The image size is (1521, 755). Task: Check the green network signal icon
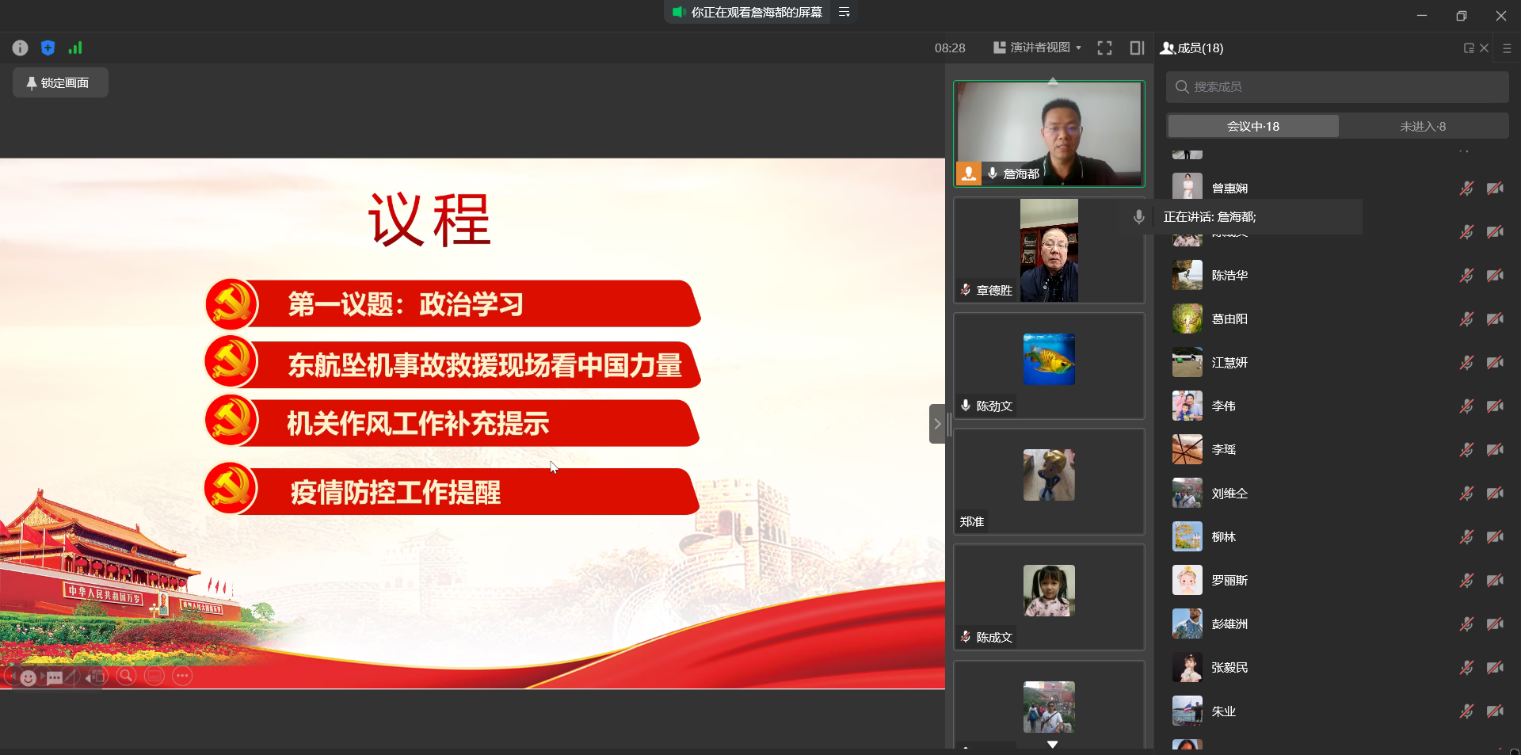(75, 48)
